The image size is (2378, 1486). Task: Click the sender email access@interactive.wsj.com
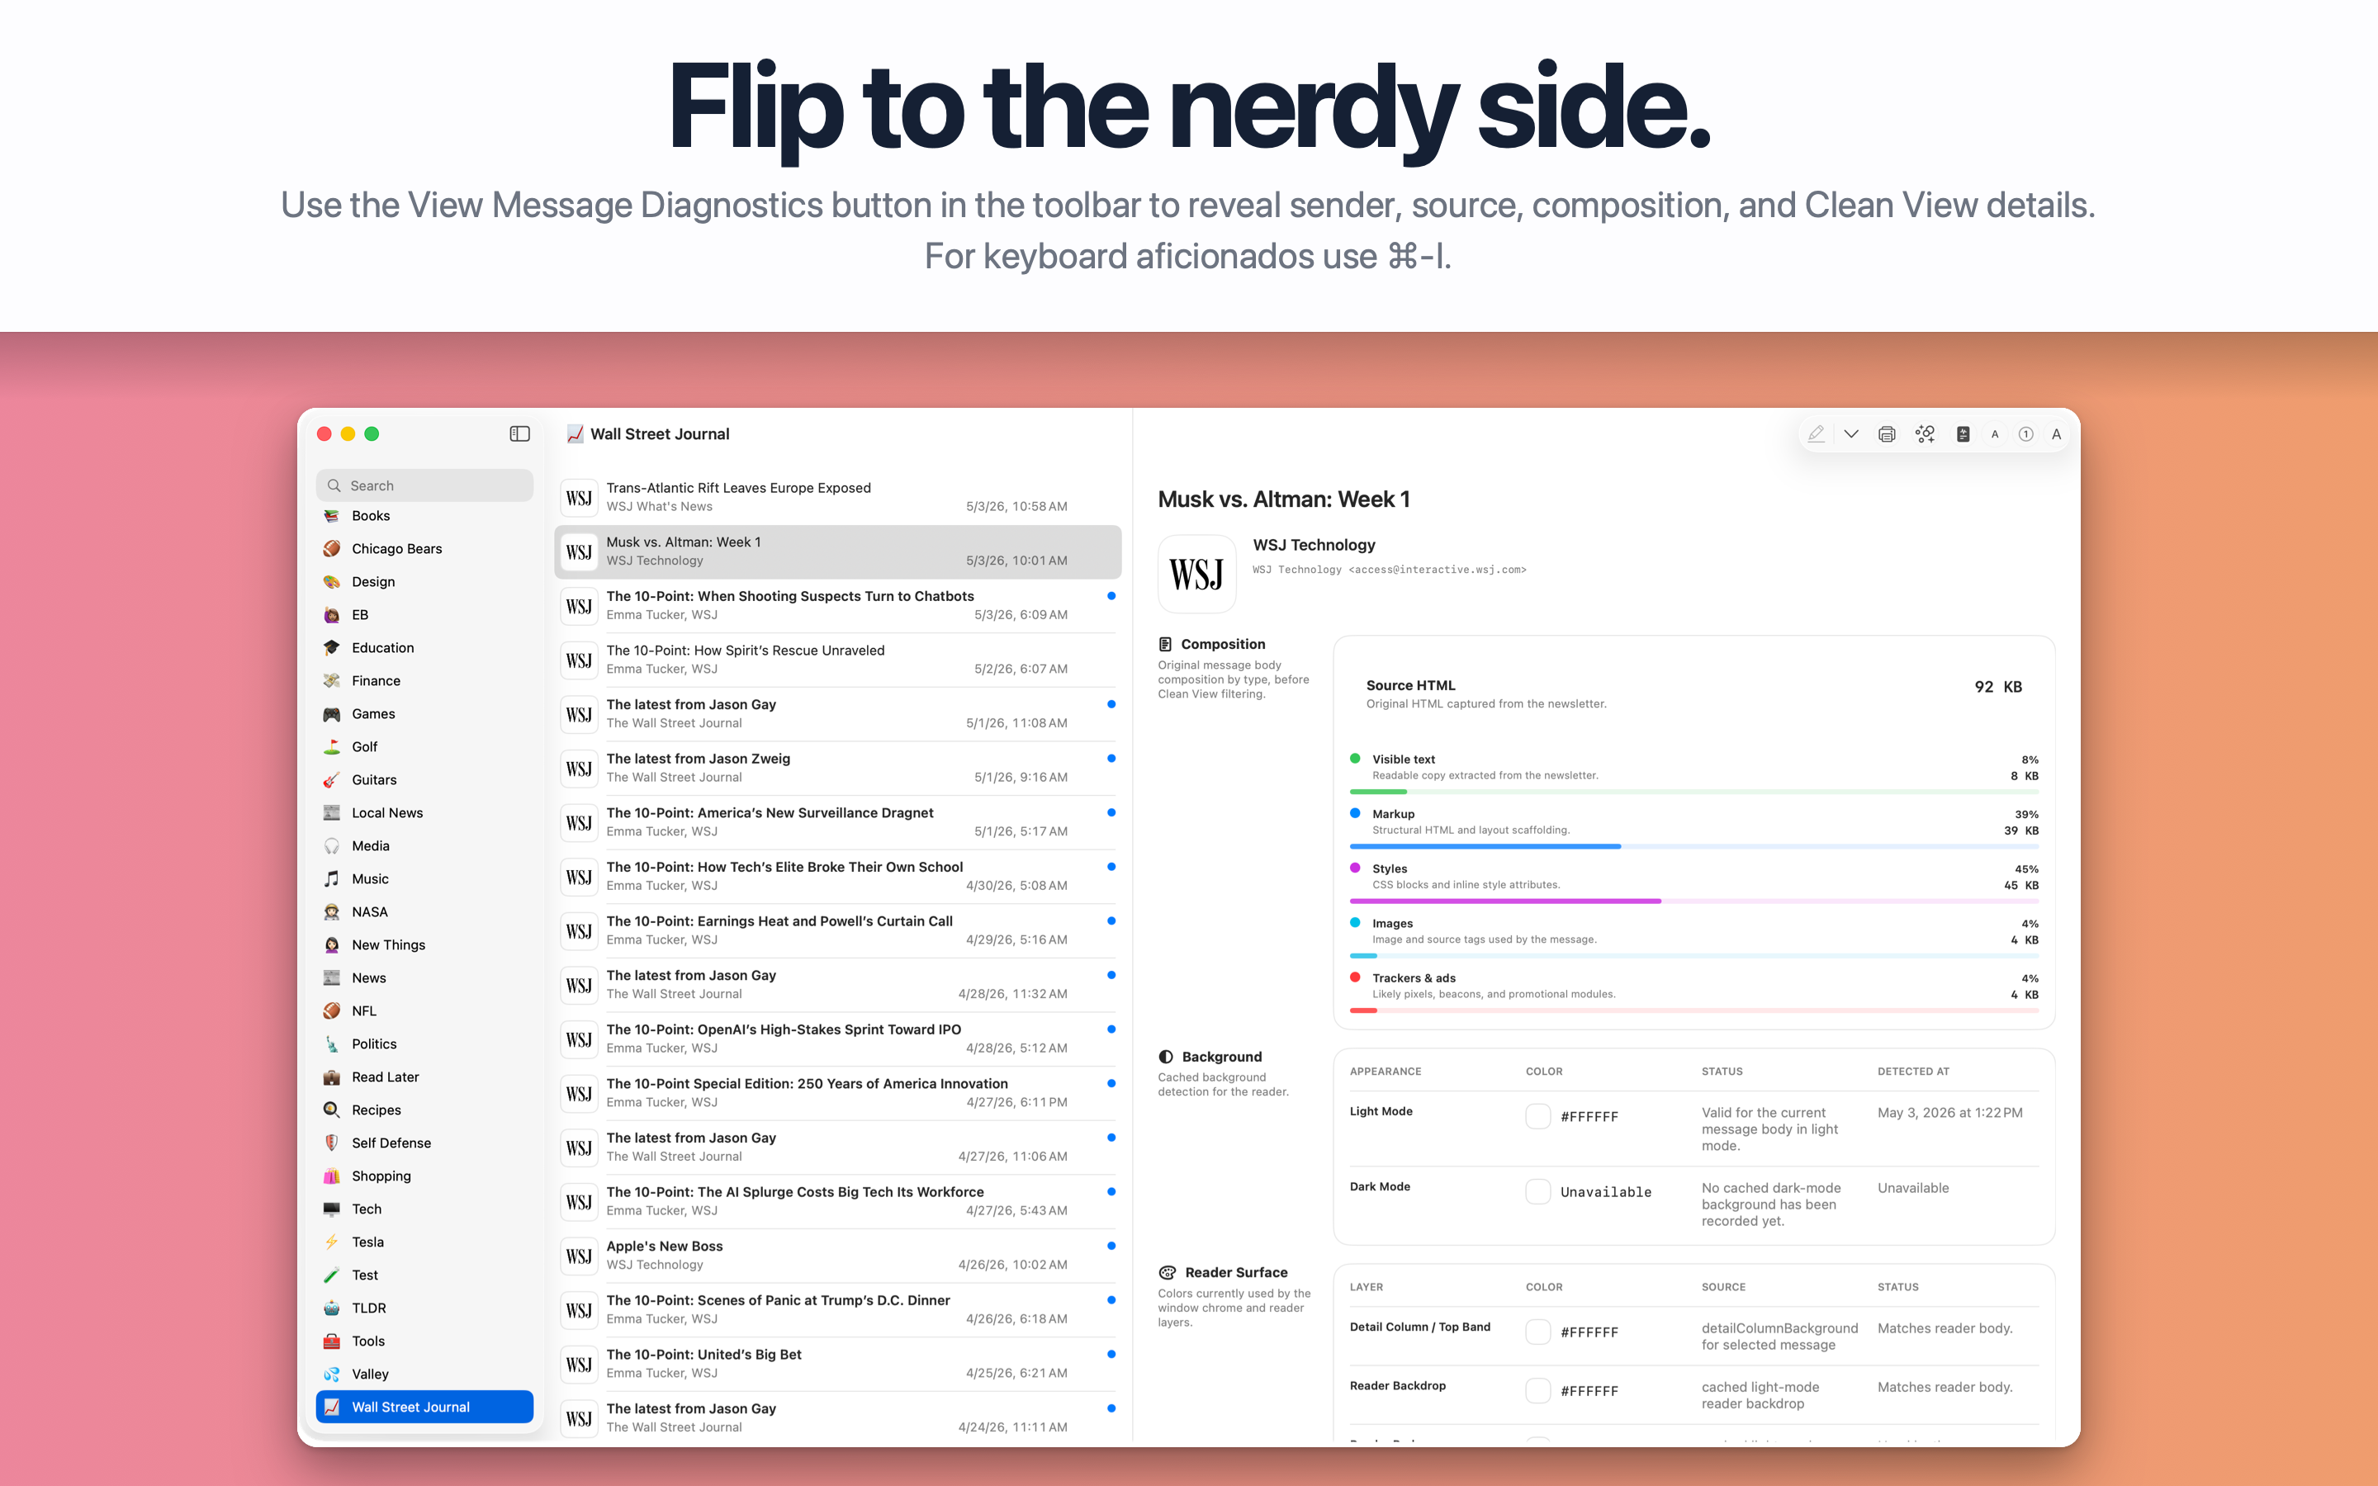[x=1438, y=570]
